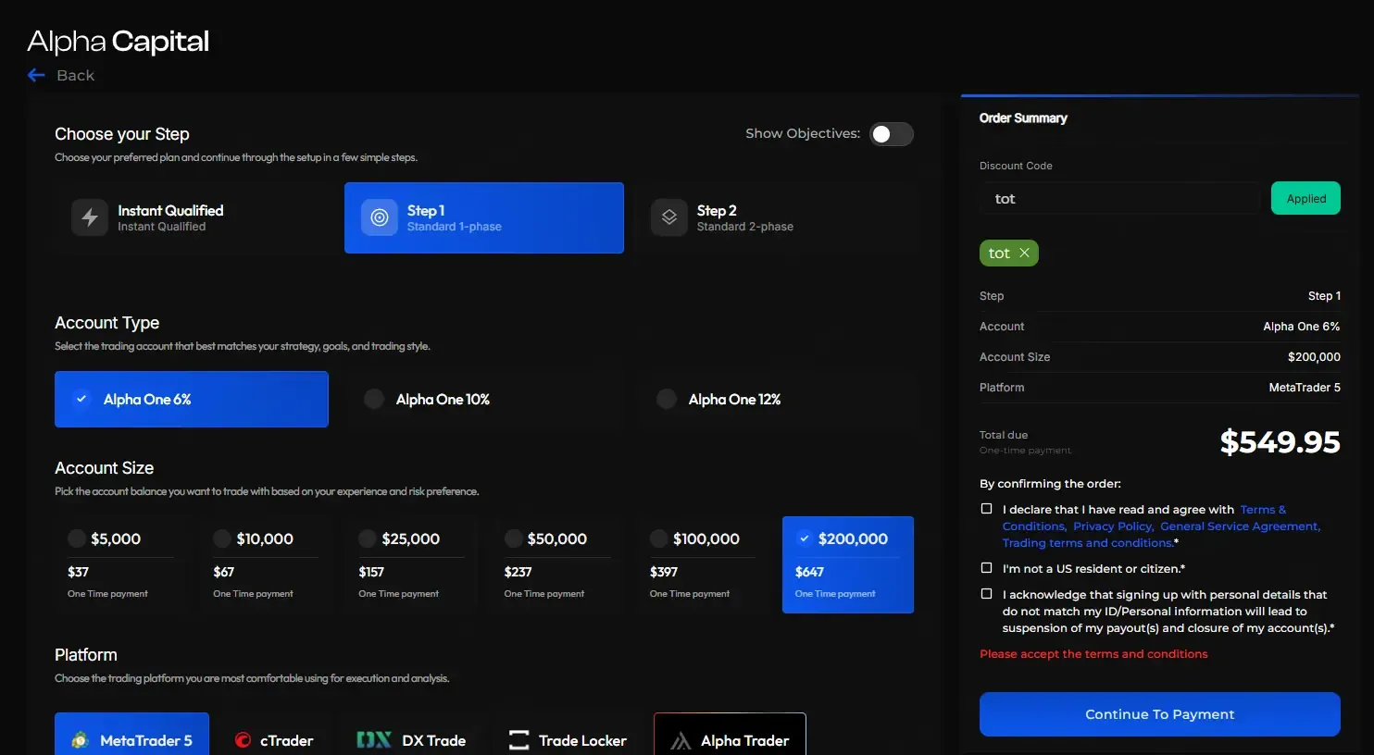Click the Alpha Trader logo icon

tap(681, 740)
